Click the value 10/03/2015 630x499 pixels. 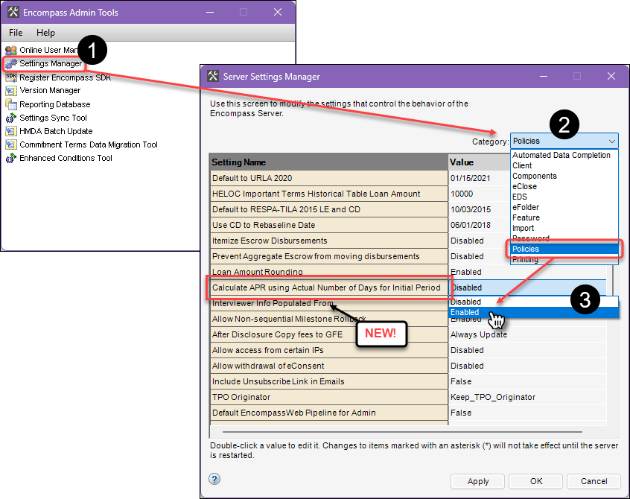point(471,209)
